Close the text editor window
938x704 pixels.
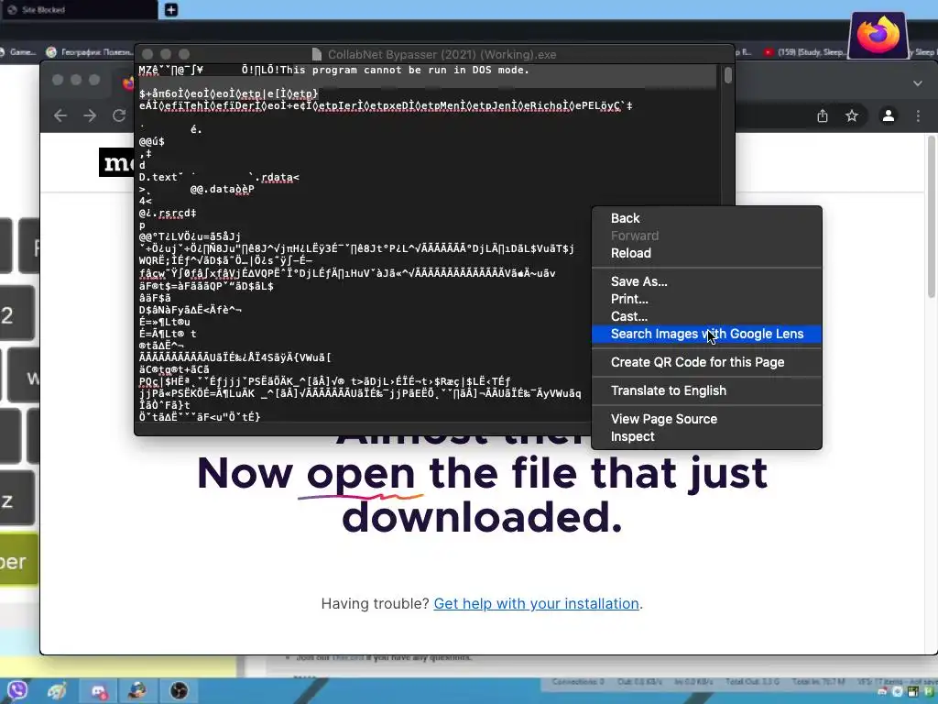coord(147,54)
